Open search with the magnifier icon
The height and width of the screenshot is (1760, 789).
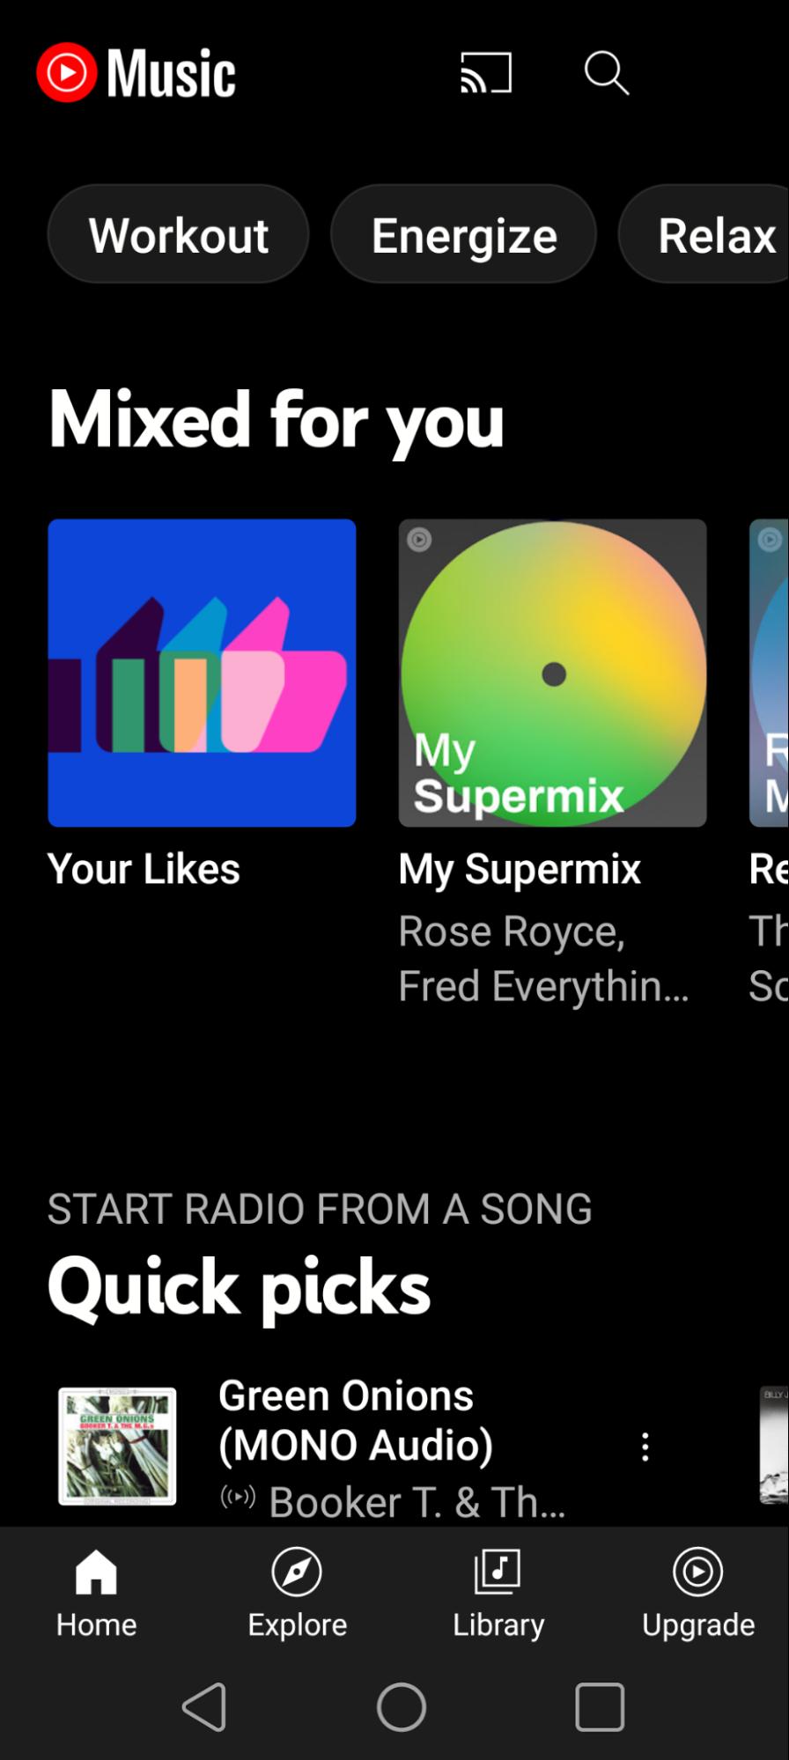pos(606,73)
